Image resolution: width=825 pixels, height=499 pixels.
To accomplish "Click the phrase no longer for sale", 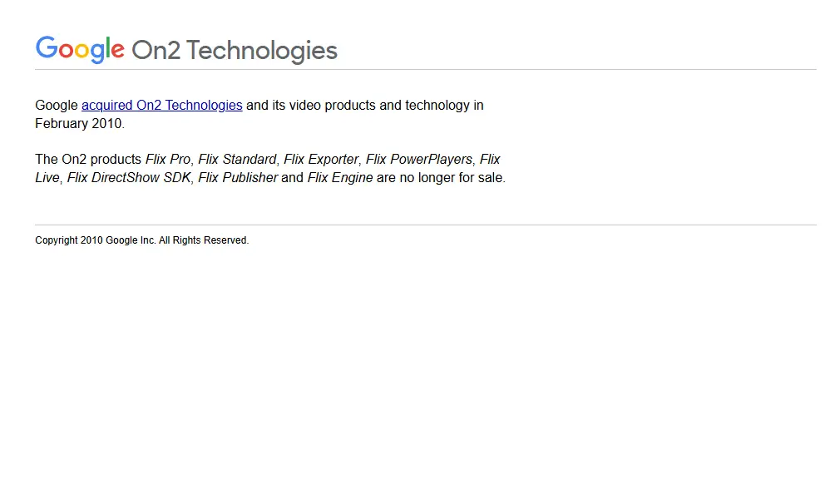I will pyautogui.click(x=451, y=178).
